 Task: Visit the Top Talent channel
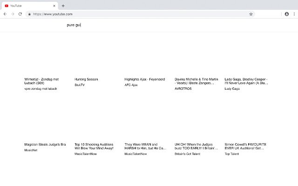[x=231, y=154]
